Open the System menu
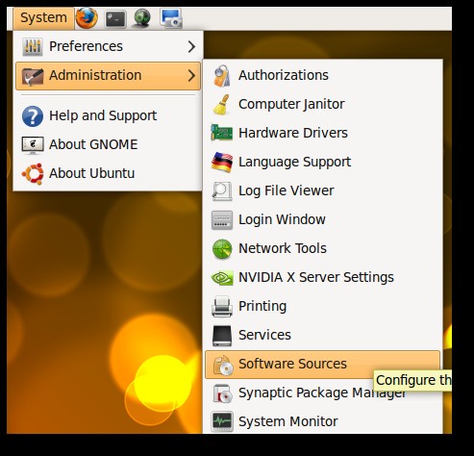Screen dimensions: 474x456 point(43,18)
